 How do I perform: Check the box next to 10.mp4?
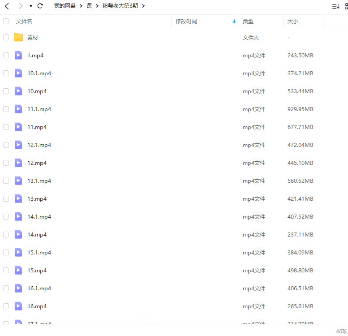coord(6,91)
